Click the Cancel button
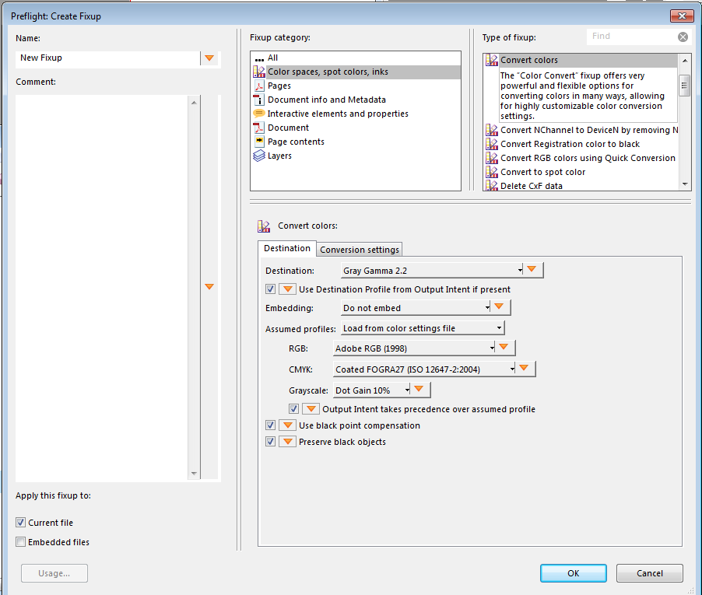The width and height of the screenshot is (702, 595). click(650, 573)
